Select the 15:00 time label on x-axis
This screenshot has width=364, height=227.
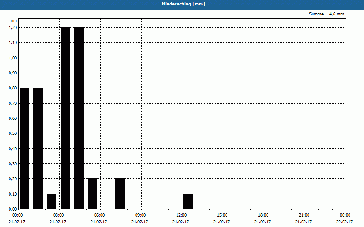coord(223,215)
